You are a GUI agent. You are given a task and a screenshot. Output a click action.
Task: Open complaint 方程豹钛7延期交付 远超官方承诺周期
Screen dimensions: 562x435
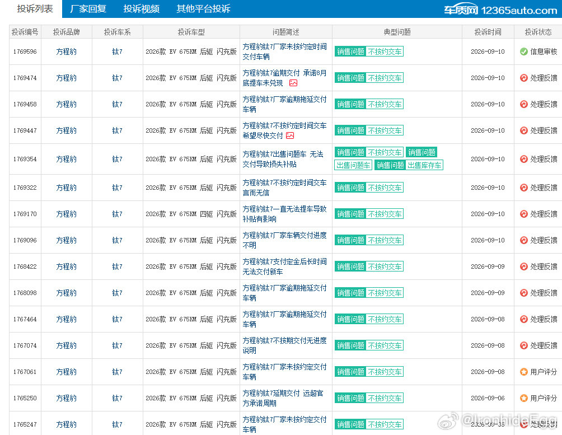tap(283, 398)
